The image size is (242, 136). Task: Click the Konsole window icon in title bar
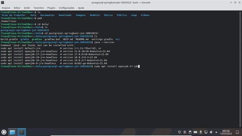pyautogui.click(x=3, y=3)
